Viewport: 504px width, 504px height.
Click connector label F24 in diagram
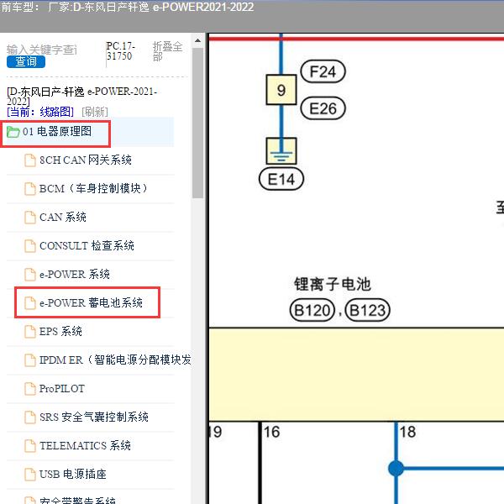(x=323, y=71)
